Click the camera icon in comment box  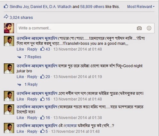[139, 28]
